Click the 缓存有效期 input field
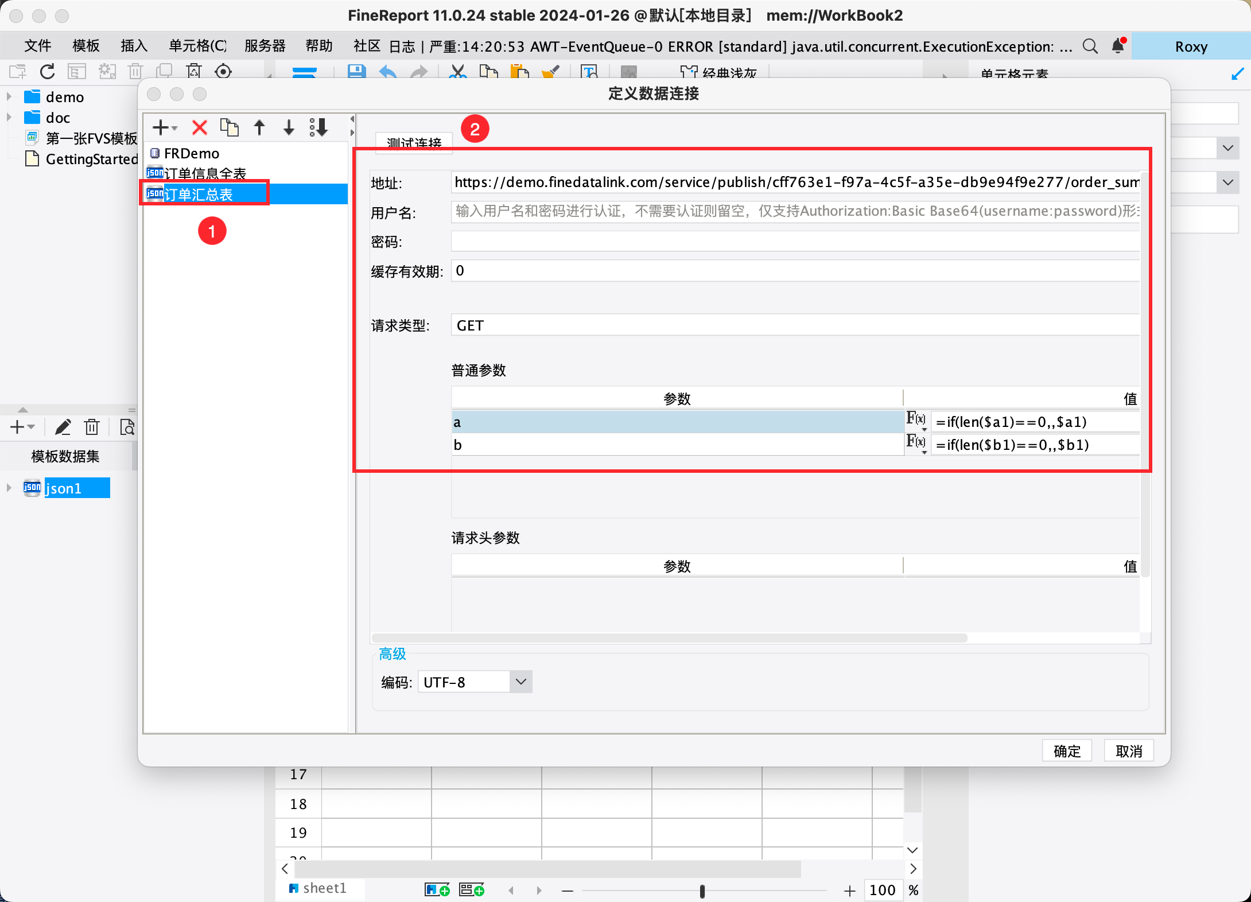The image size is (1251, 902). (x=795, y=271)
